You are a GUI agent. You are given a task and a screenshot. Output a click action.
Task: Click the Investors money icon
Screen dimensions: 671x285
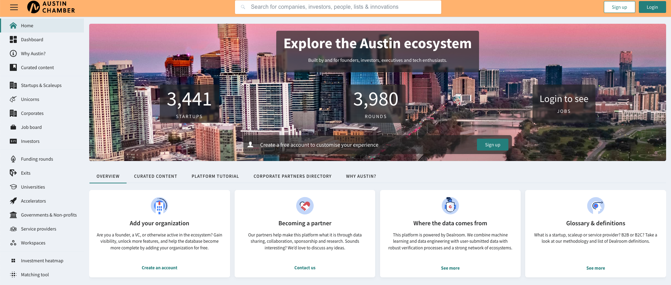pos(13,141)
